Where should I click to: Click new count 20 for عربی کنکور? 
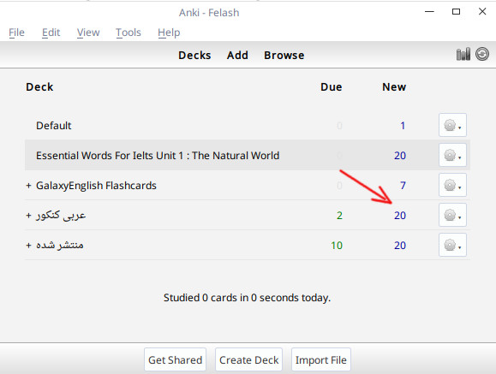tap(400, 216)
